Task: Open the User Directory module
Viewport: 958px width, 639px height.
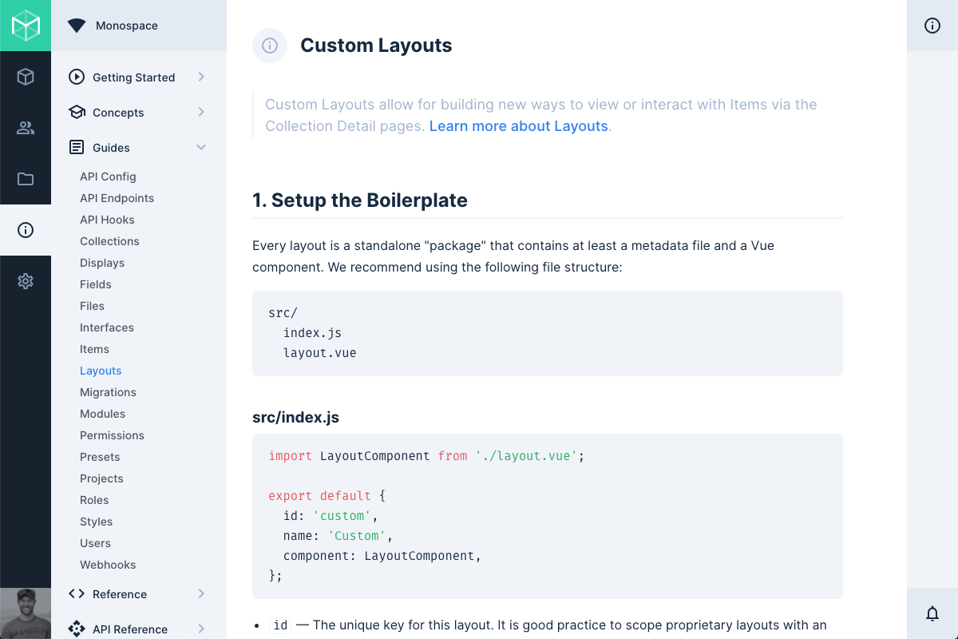Action: (26, 128)
